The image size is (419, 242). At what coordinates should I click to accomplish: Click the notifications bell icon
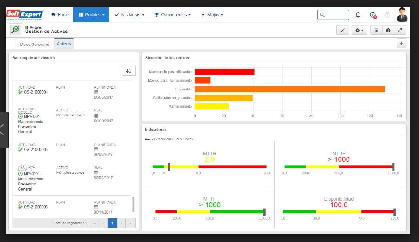point(358,15)
